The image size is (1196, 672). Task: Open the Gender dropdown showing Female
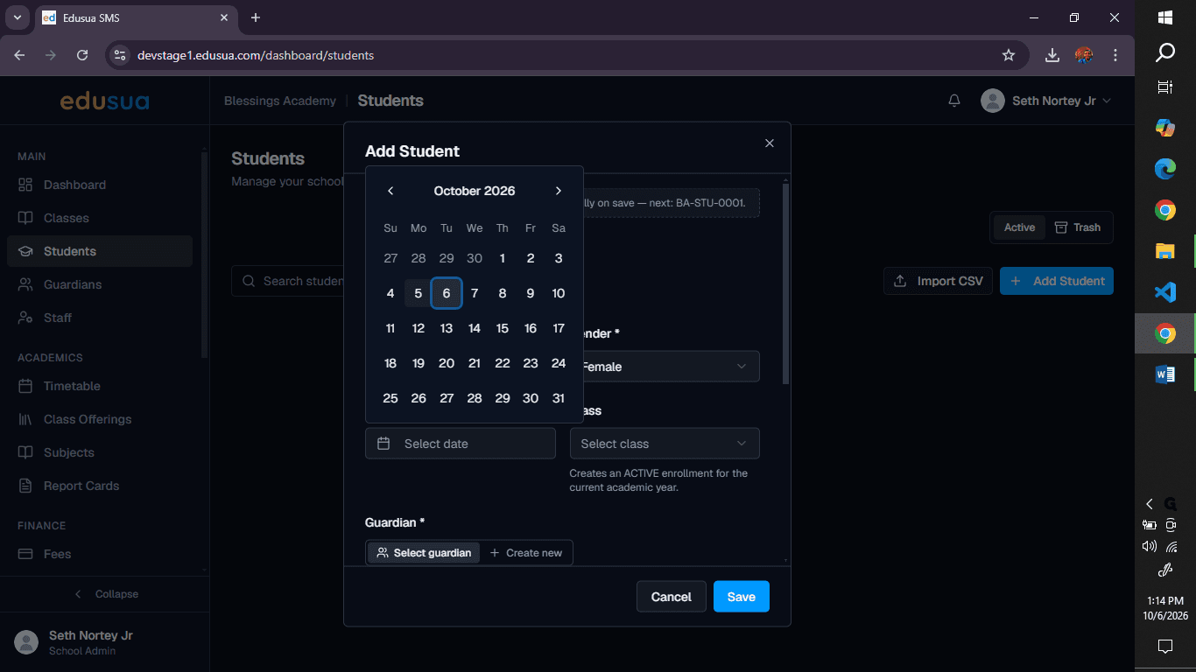coord(665,367)
